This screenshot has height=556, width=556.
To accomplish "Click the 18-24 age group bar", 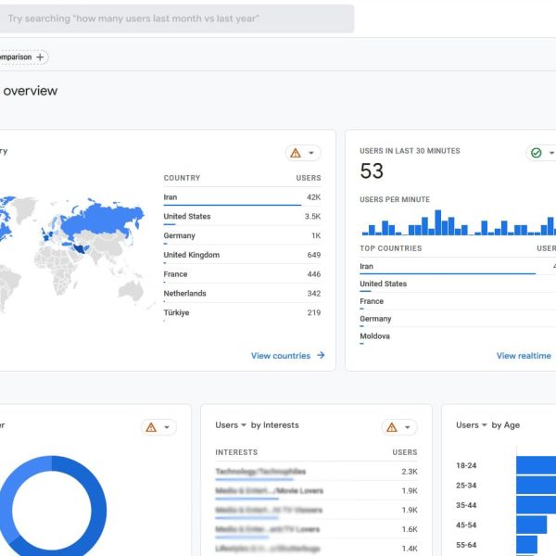I will 536,465.
